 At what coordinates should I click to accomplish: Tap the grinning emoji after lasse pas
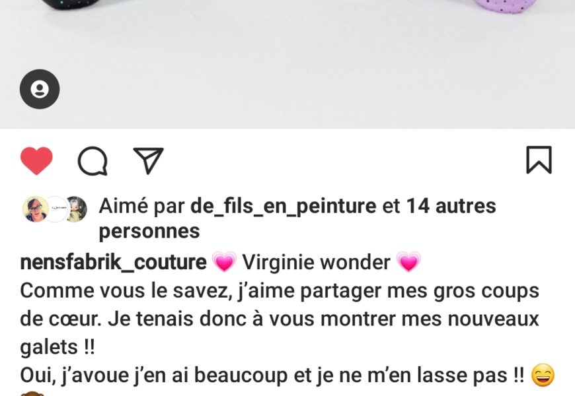click(543, 375)
